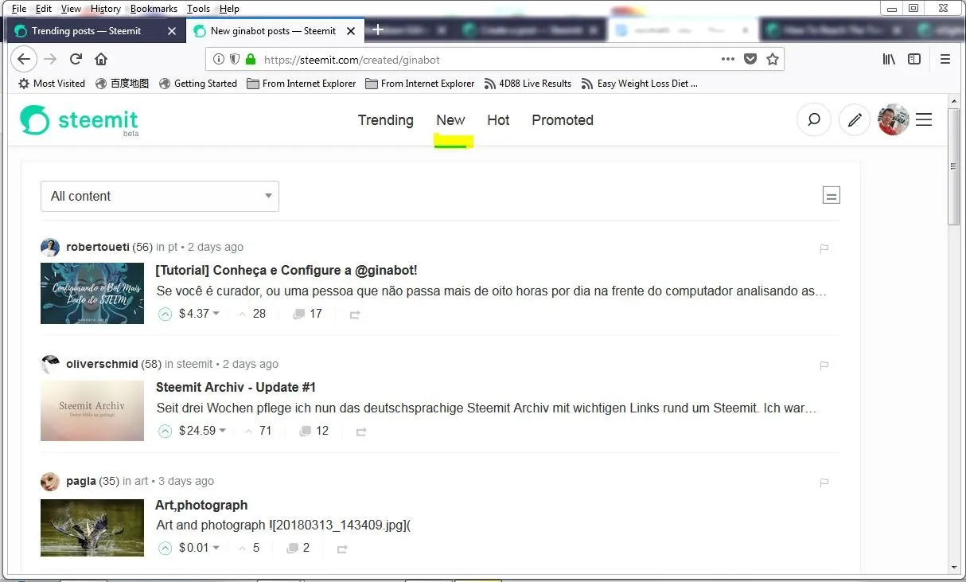Open oliverschmid's profile link
The width and height of the screenshot is (966, 582).
(102, 364)
